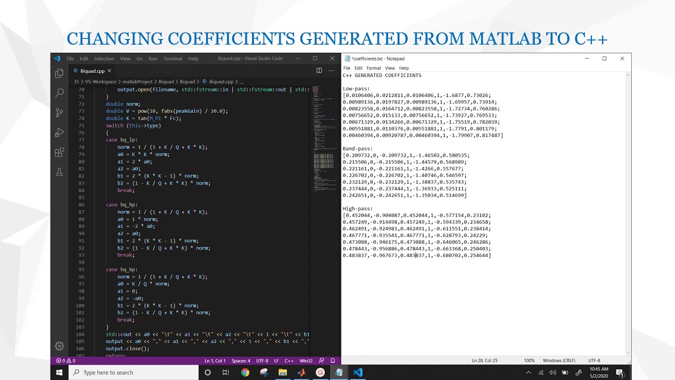The width and height of the screenshot is (675, 380).
Task: Show hidden system tray icons
Action: (528, 372)
